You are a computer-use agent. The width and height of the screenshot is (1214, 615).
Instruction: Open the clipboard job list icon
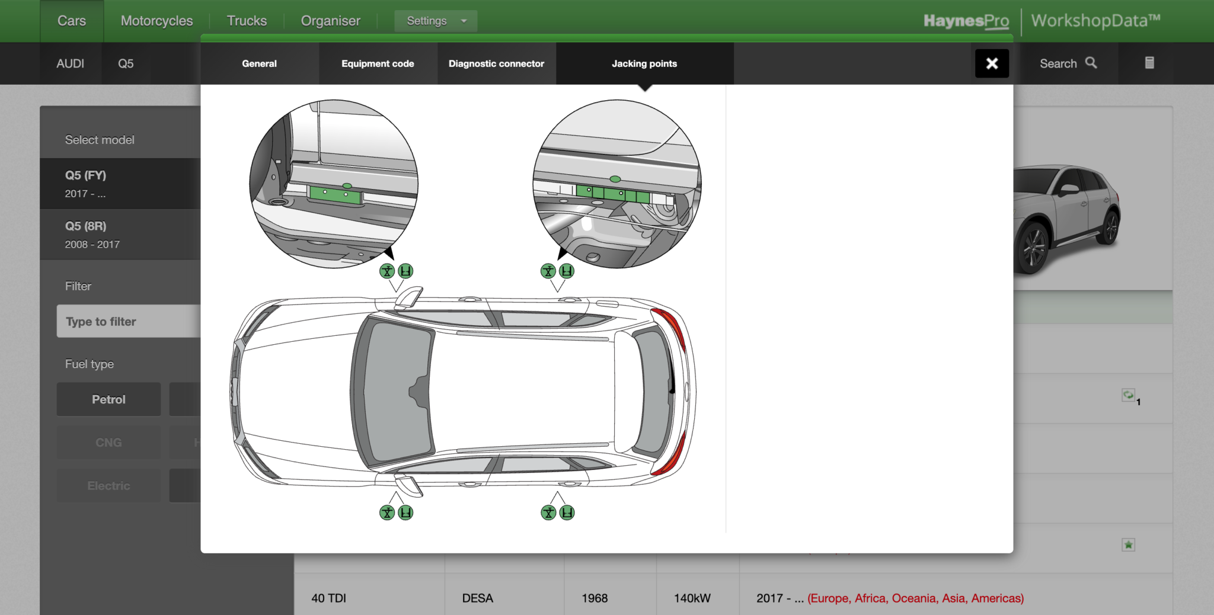pyautogui.click(x=1149, y=63)
